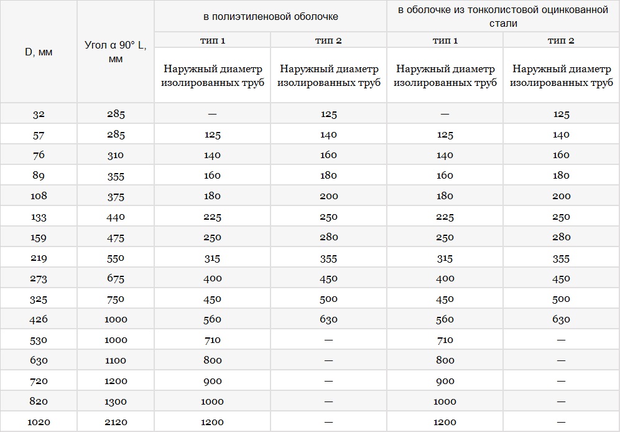
Task: Select the L value 1000 in the D 530 row
Action: click(x=116, y=340)
